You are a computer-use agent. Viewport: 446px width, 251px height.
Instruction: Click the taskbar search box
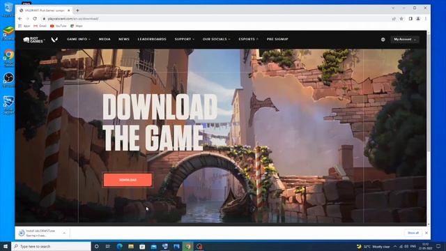click(51, 246)
